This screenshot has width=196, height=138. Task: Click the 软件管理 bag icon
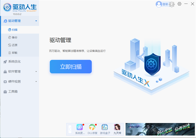(5, 71)
